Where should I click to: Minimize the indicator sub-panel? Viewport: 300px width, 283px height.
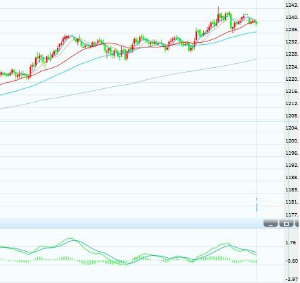point(270,223)
